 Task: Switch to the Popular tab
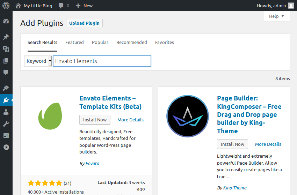pos(100,42)
